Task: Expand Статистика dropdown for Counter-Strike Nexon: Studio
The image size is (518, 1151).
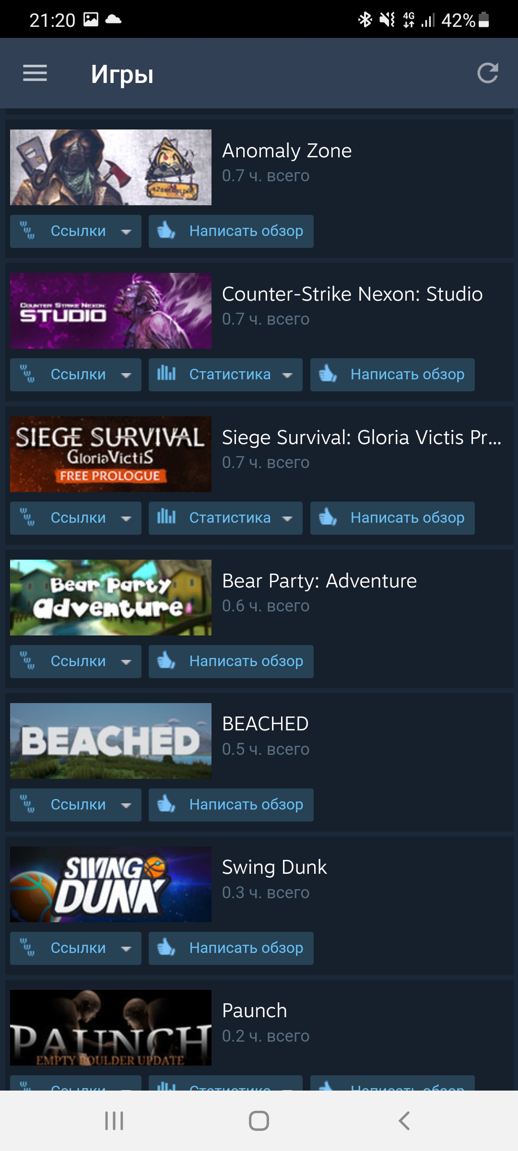Action: click(225, 375)
